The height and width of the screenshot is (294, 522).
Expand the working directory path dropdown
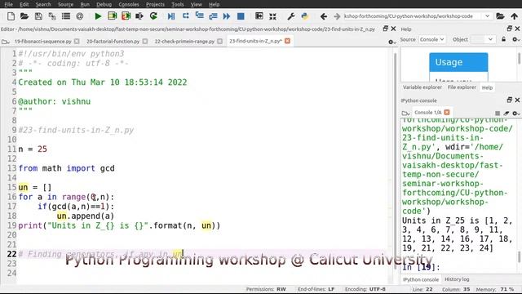(x=488, y=16)
